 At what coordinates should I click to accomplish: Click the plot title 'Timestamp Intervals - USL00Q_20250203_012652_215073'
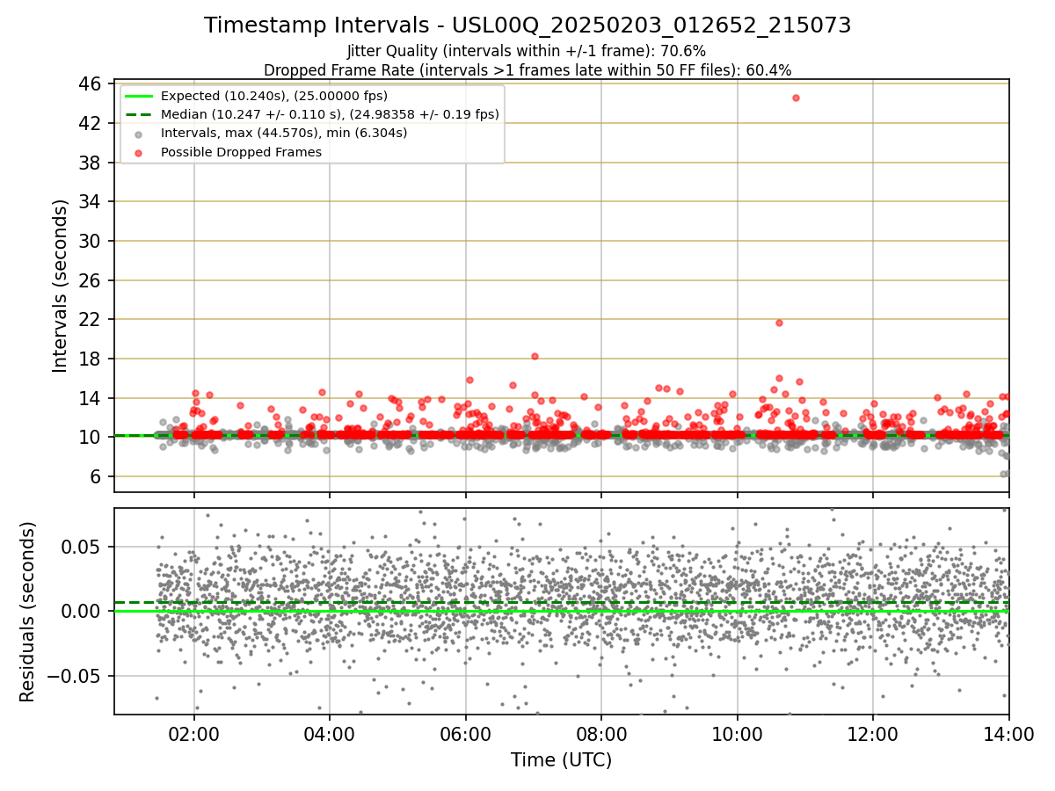527,25
